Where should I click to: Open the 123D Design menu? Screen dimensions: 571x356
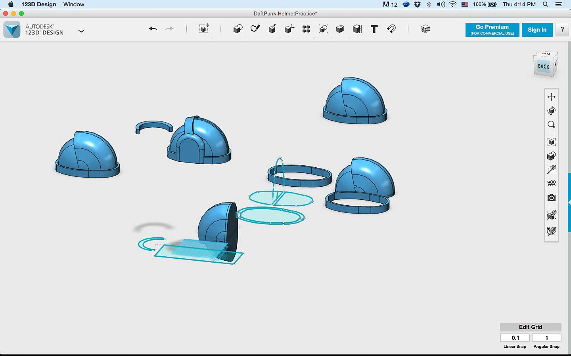pyautogui.click(x=39, y=4)
